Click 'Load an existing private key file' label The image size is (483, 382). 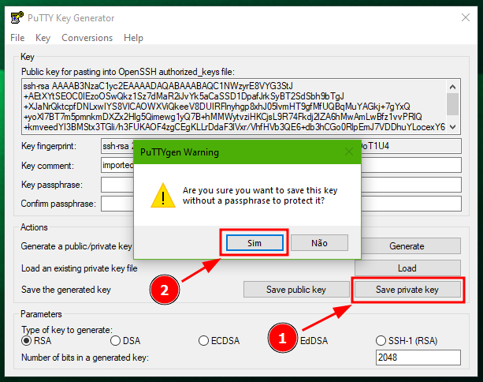79,268
